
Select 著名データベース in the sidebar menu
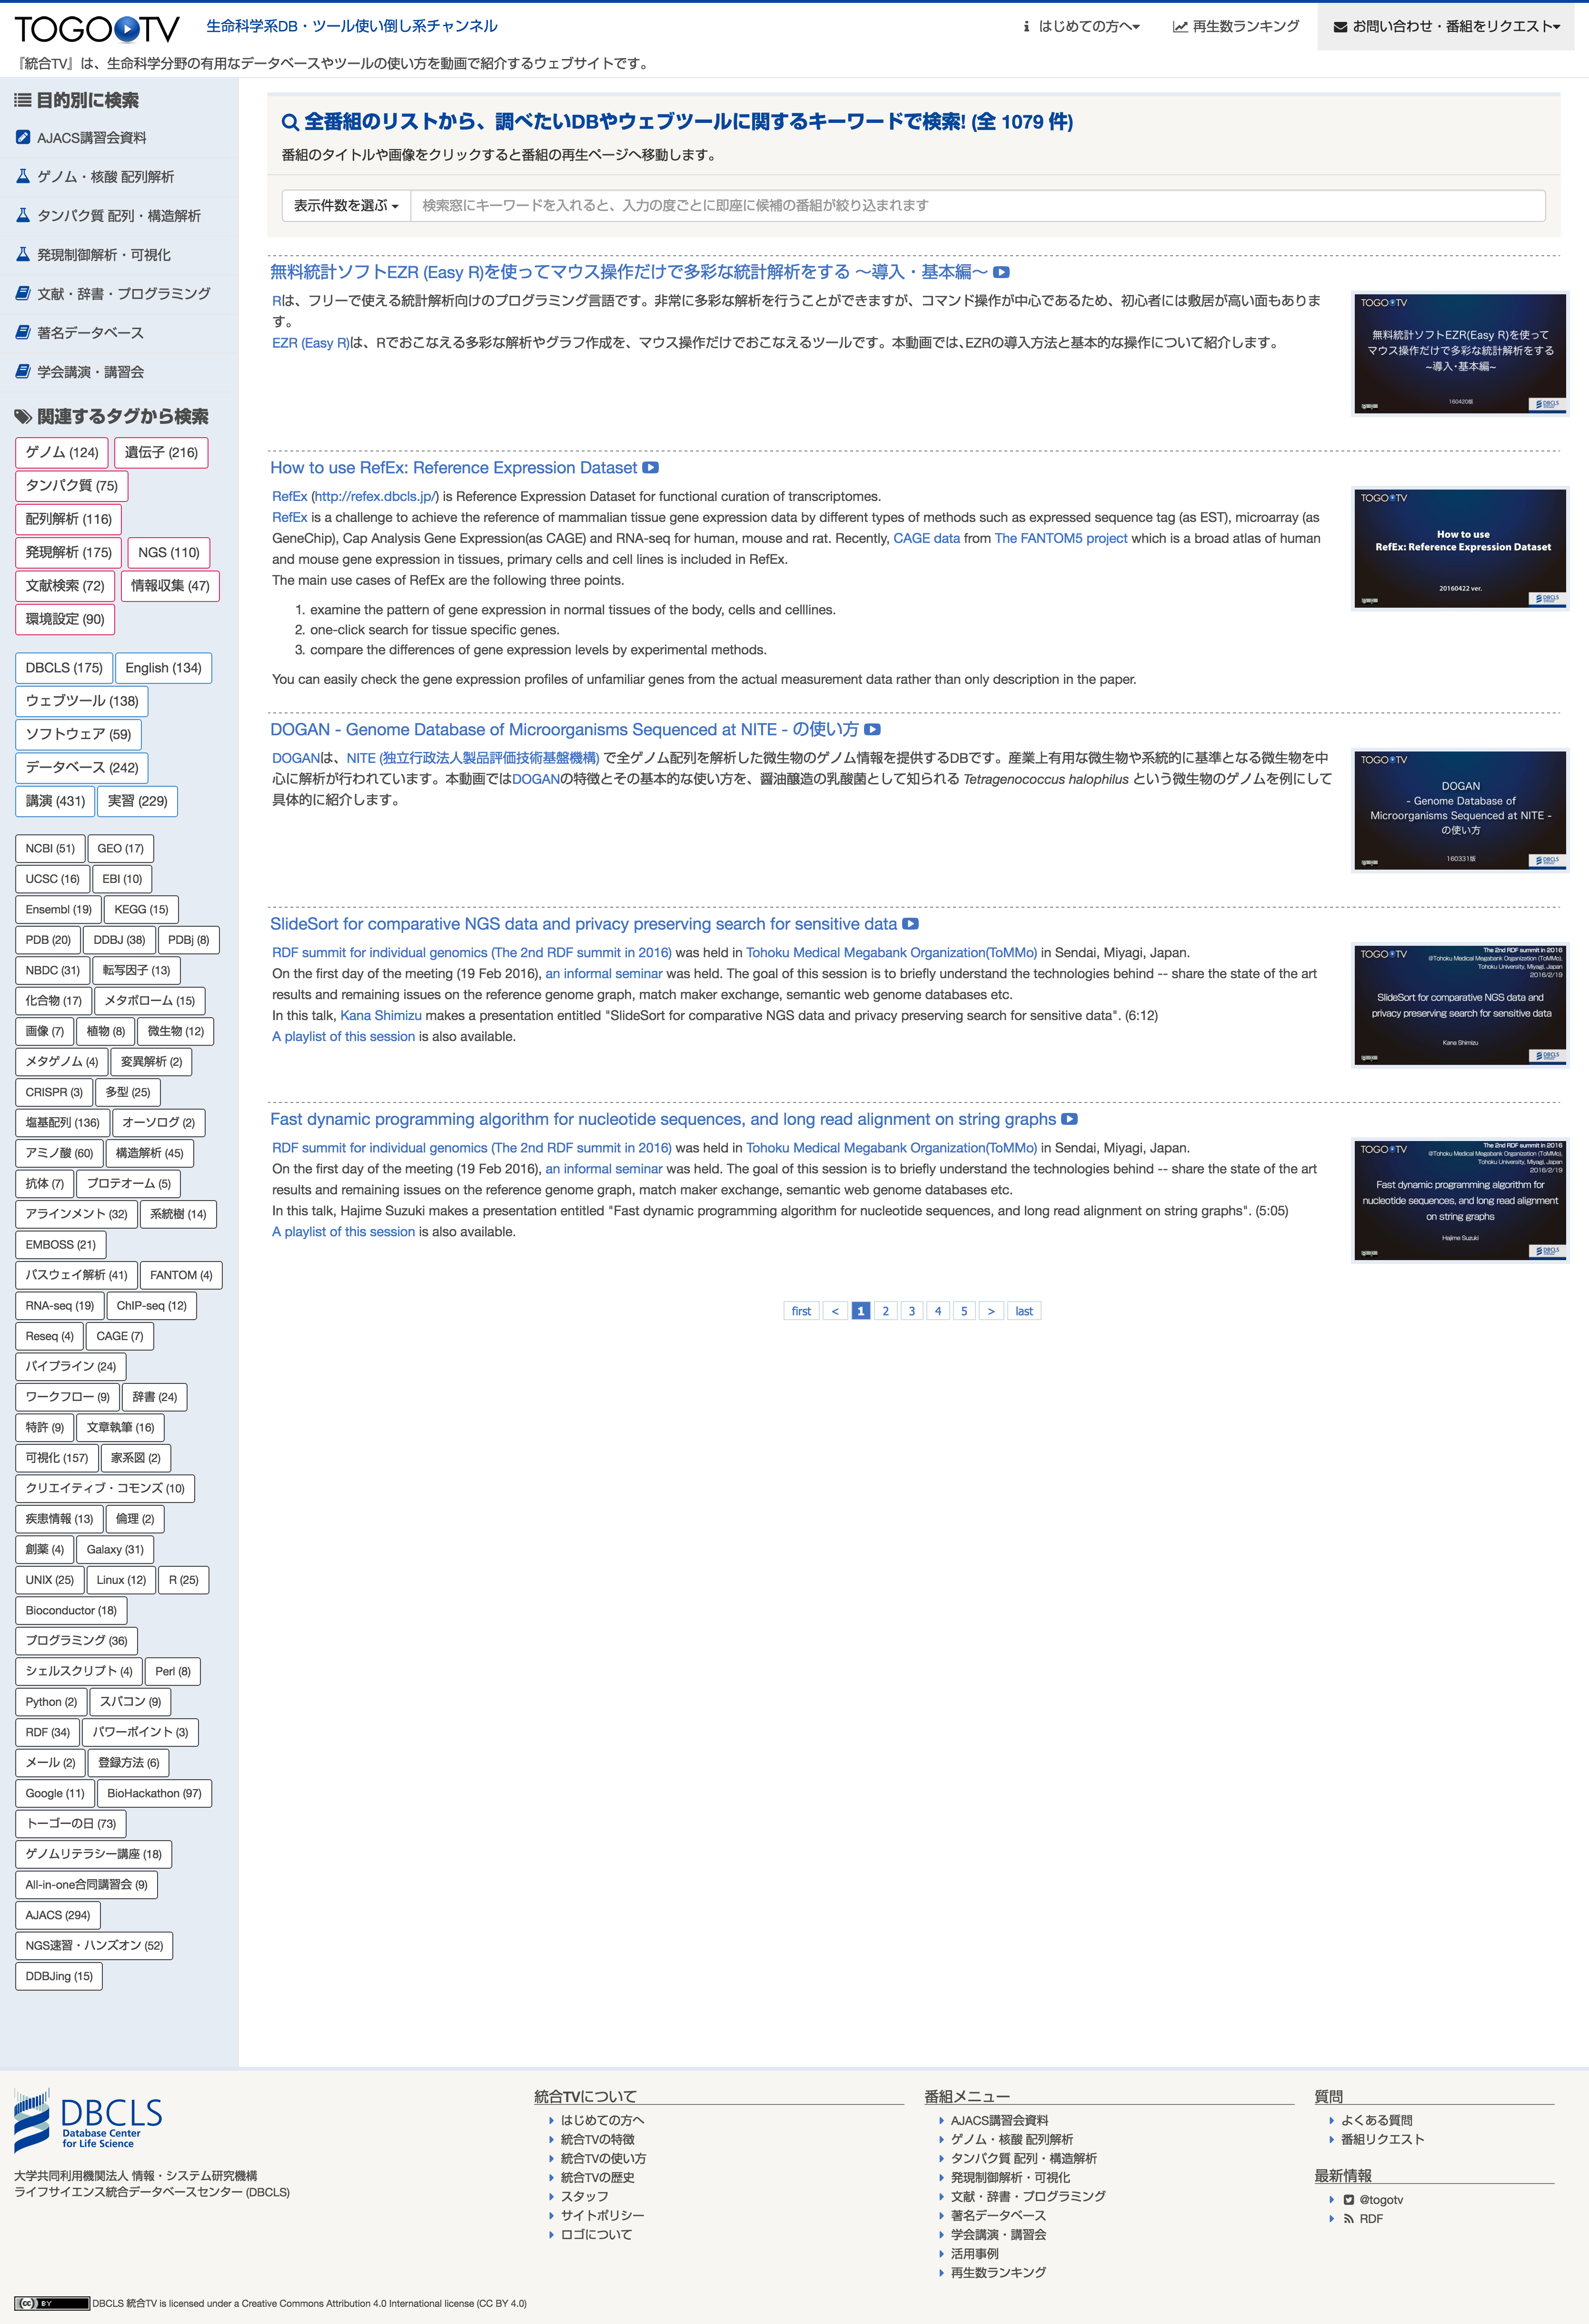click(x=89, y=332)
